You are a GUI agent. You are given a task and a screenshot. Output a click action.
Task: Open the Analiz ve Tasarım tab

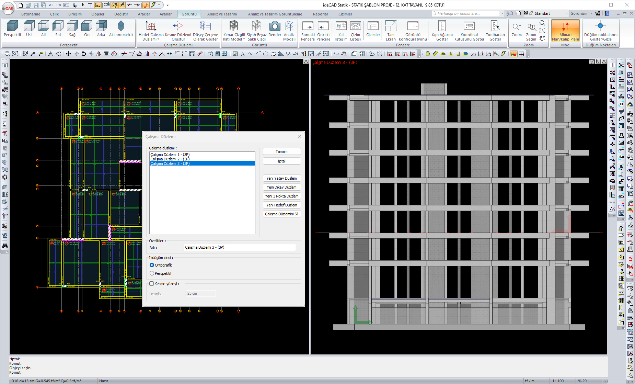point(222,14)
